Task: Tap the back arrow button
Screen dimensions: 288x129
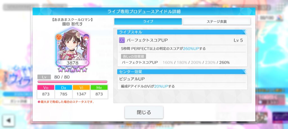Action: point(8,120)
